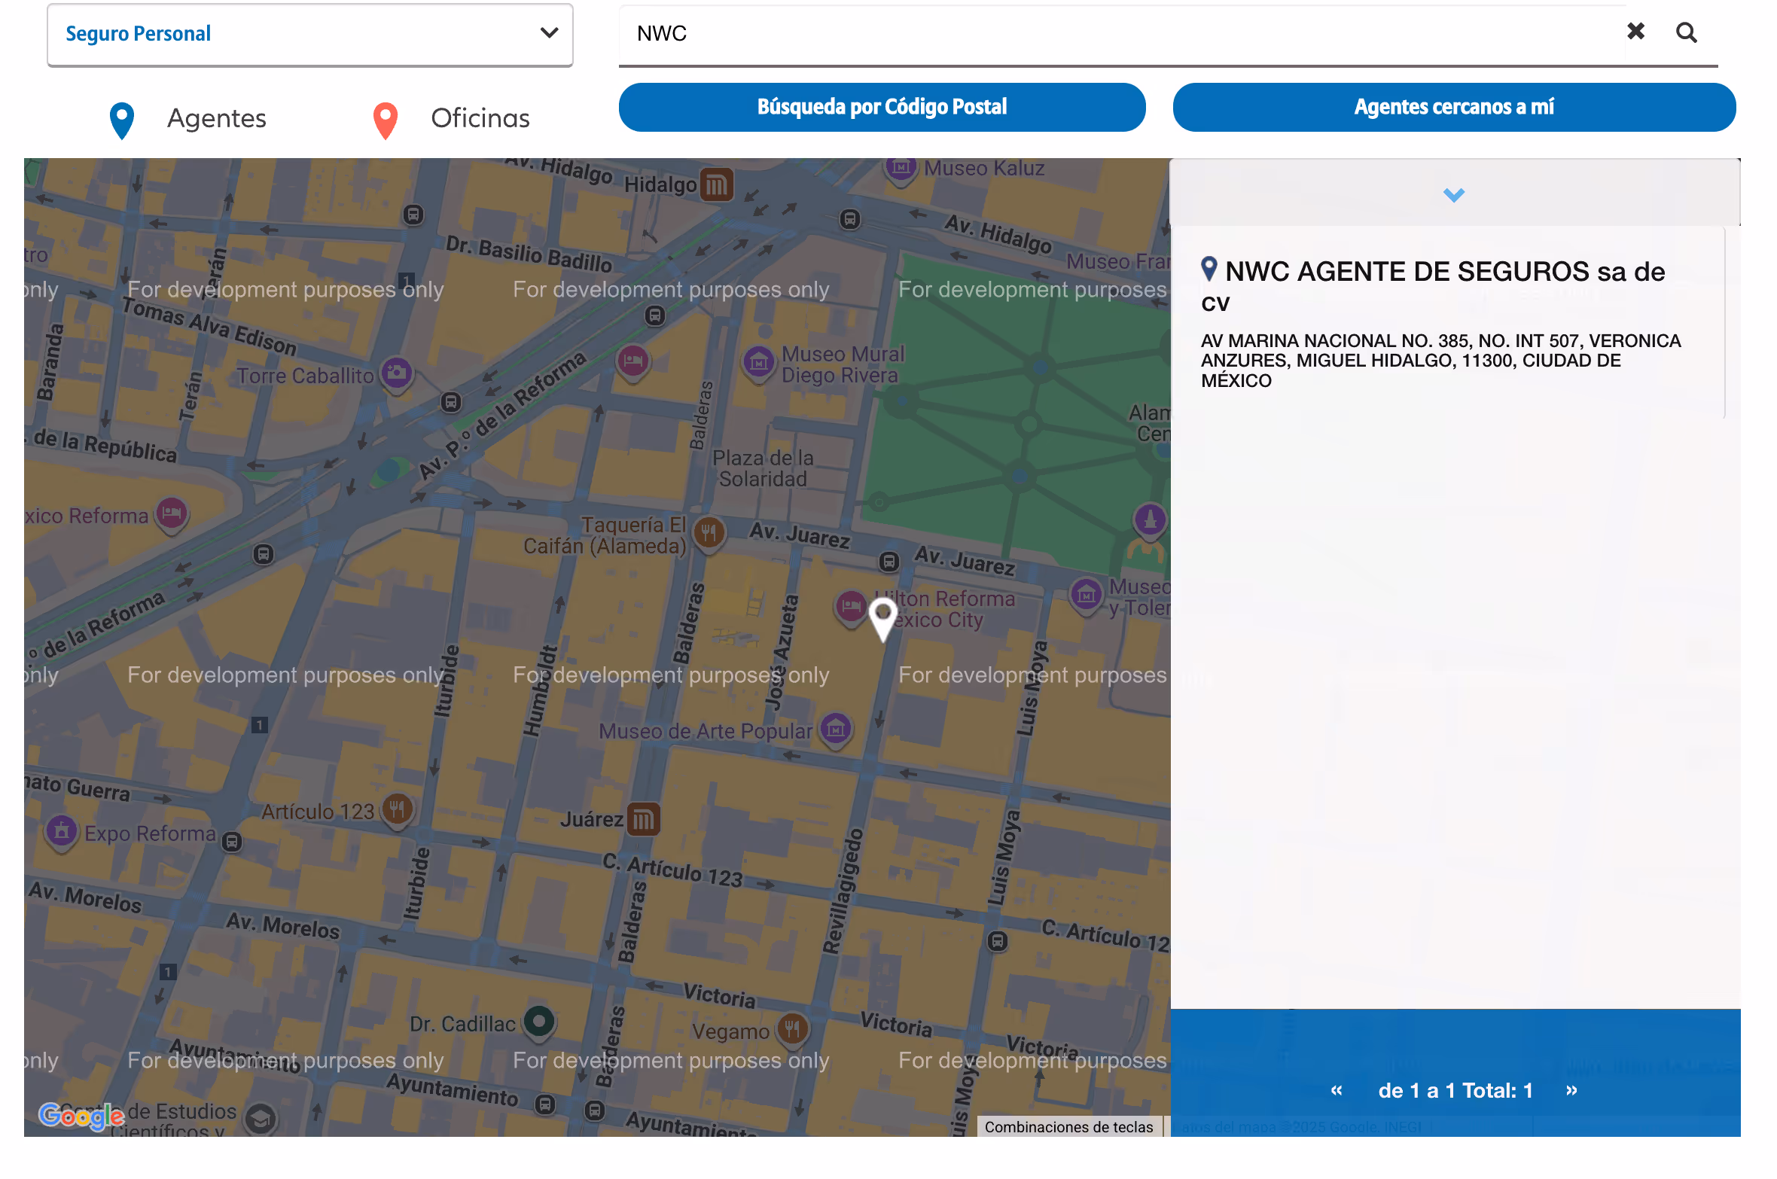Go to previous results page

[1337, 1090]
